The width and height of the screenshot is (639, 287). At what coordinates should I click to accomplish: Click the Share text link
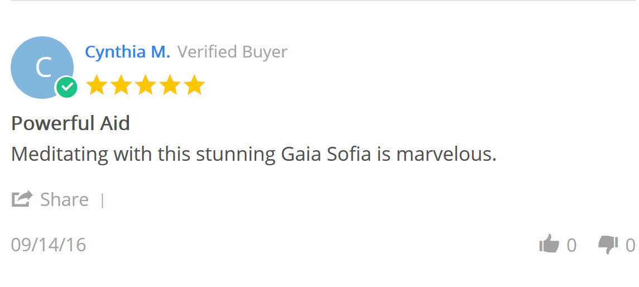point(64,200)
